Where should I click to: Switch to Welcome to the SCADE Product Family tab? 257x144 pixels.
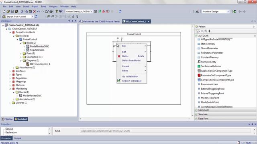100,22
